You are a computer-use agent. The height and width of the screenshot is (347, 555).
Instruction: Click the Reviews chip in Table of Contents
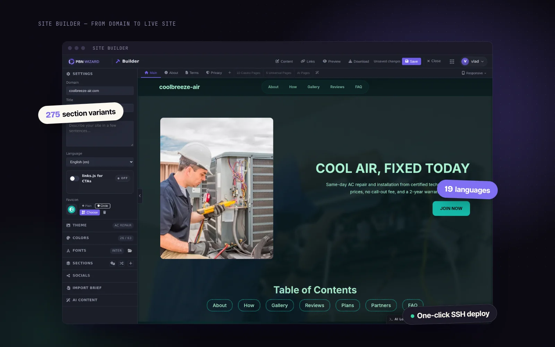point(315,305)
